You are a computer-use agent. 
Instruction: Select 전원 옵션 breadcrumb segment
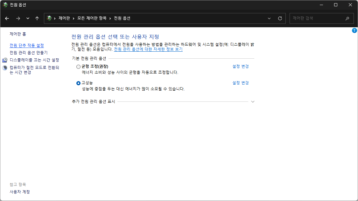pyautogui.click(x=122, y=18)
